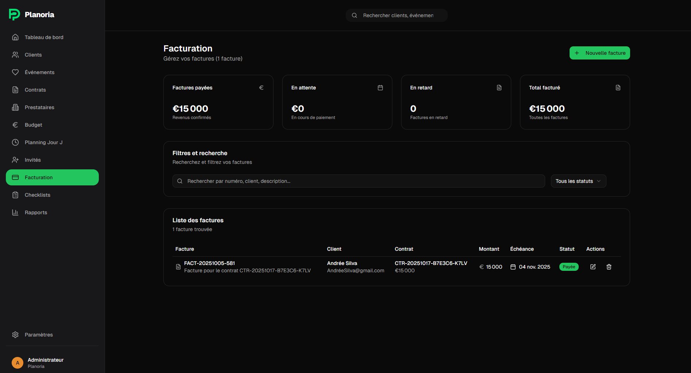Go to Invités page
691x373 pixels.
[52, 160]
